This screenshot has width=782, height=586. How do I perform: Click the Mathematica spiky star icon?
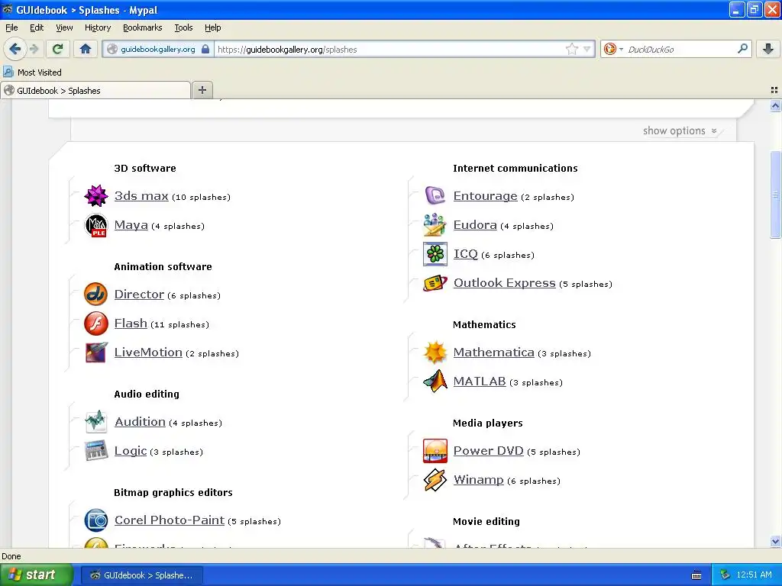435,353
